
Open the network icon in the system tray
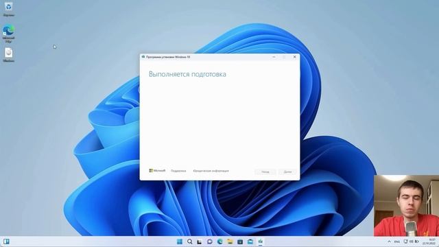click(x=405, y=242)
